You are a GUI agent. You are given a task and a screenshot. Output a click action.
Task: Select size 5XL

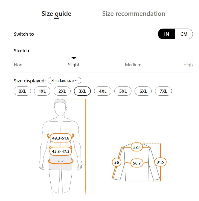[x=123, y=91]
